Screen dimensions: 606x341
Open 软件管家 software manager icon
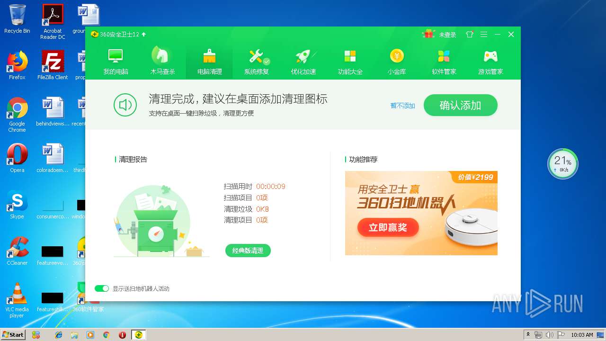pyautogui.click(x=444, y=61)
